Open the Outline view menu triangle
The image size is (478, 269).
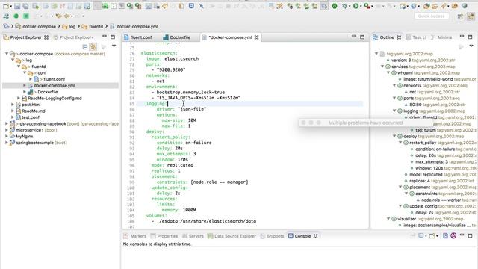471,46
